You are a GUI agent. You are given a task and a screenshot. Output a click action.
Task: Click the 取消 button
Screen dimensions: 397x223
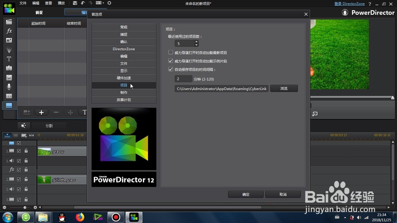pyautogui.click(x=283, y=194)
